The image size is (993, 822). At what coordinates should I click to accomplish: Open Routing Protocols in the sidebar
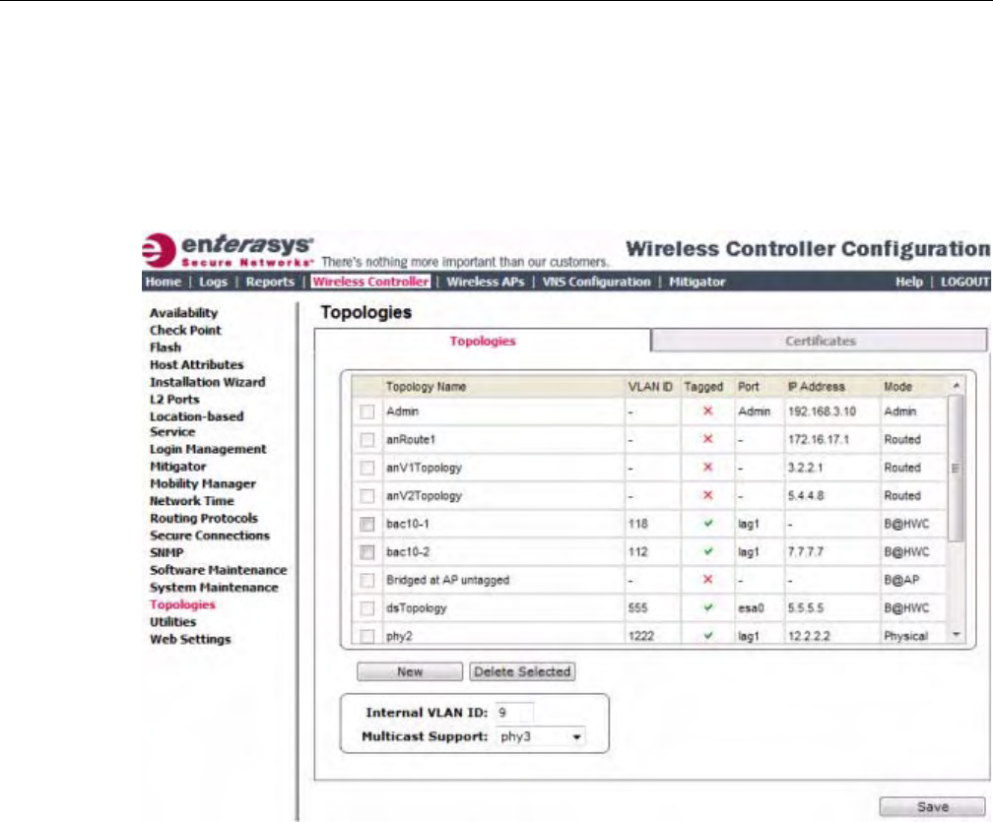click(x=204, y=518)
